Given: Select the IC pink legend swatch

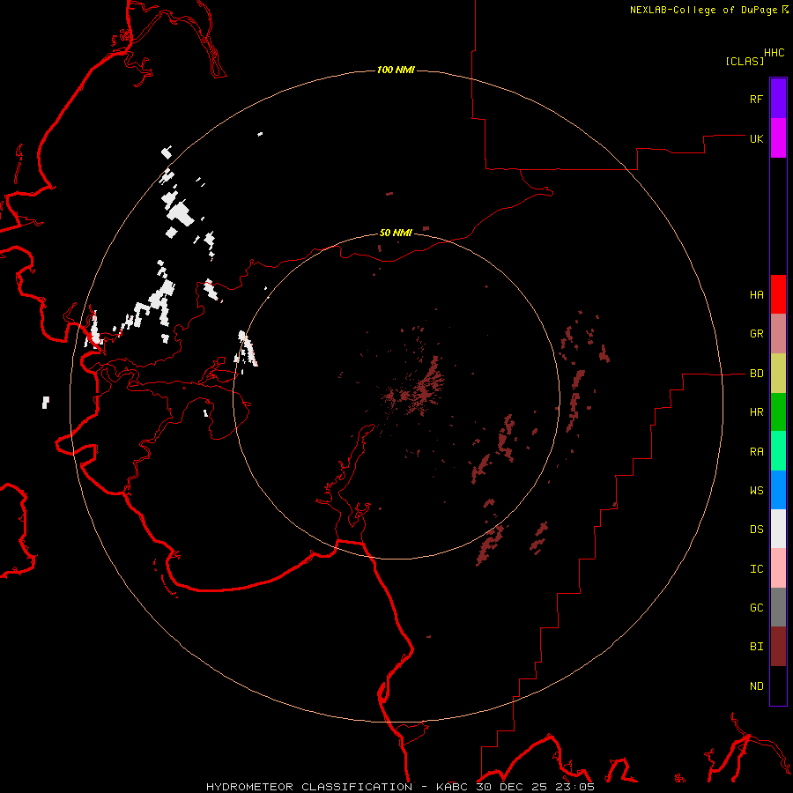Looking at the screenshot, I should point(778,568).
